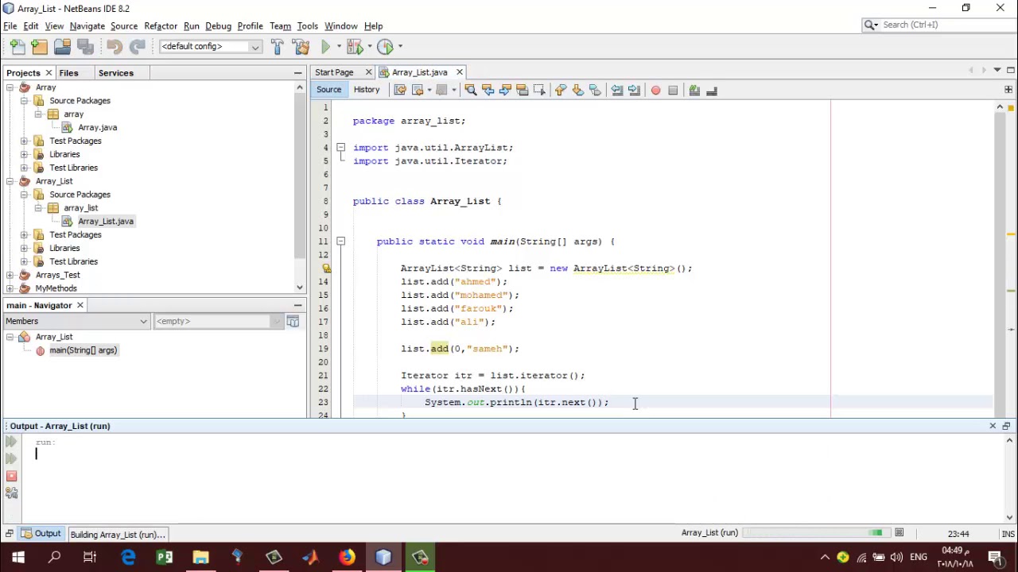Open the Refactor menu
Screen dimensions: 1018x572
click(161, 26)
